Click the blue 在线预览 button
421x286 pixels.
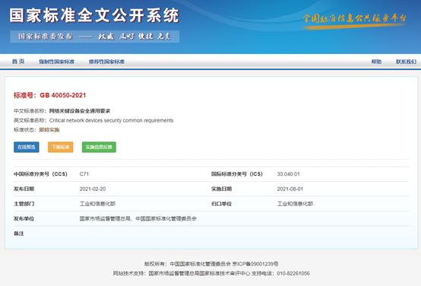(x=27, y=147)
